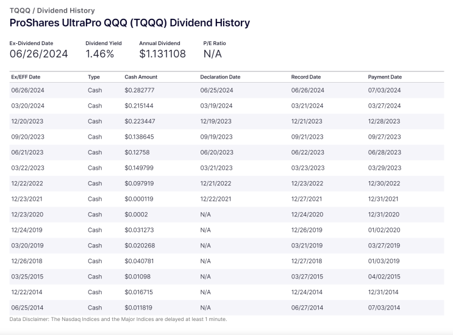Image resolution: width=453 pixels, height=335 pixels.
Task: Click the 01/02/2020 payment date
Action: click(384, 230)
